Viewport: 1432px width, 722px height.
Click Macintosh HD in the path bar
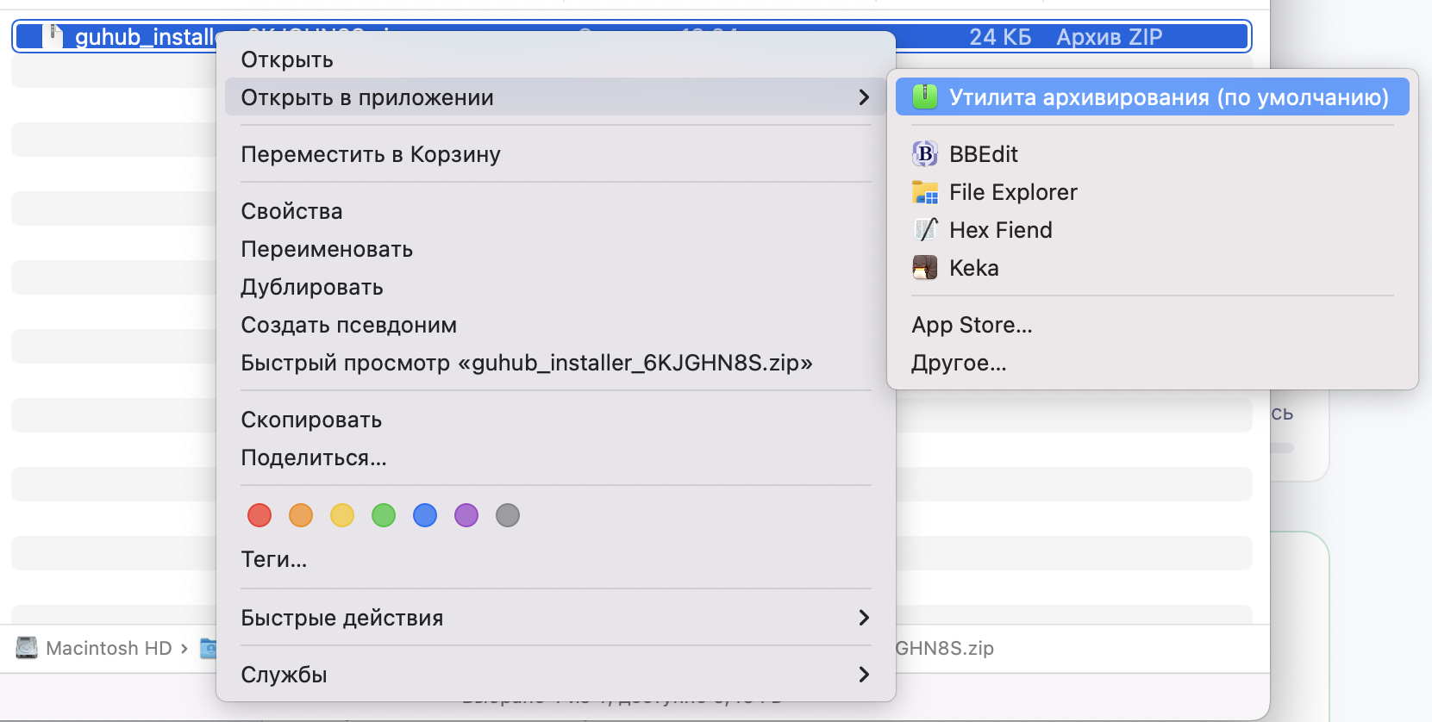109,648
